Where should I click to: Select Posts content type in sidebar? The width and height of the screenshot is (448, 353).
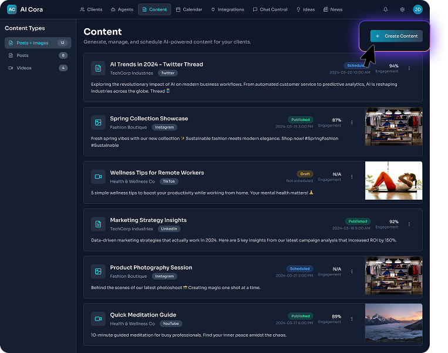[22, 55]
